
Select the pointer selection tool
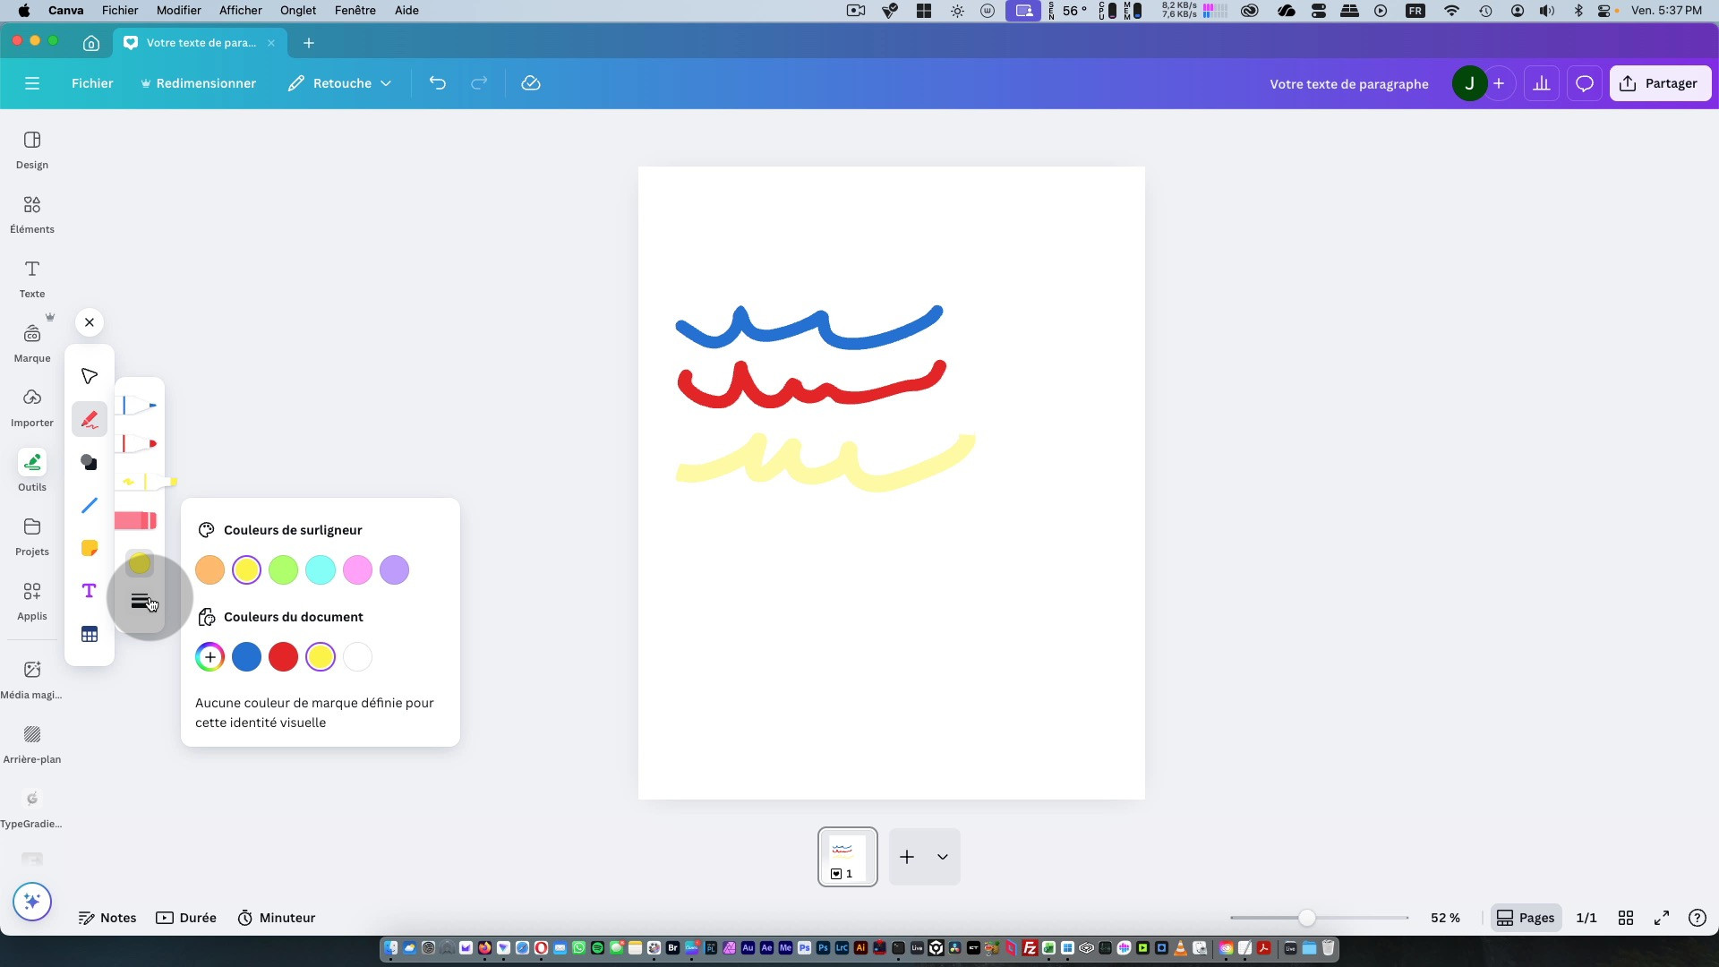pyautogui.click(x=90, y=376)
